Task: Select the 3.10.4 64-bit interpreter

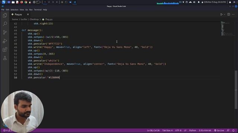Action: 205,130
